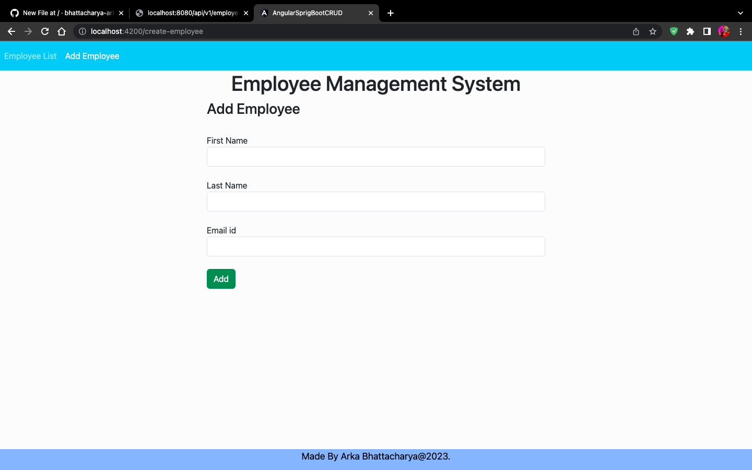The width and height of the screenshot is (752, 470).
Task: Open the site information icon in address bar
Action: coord(82,31)
